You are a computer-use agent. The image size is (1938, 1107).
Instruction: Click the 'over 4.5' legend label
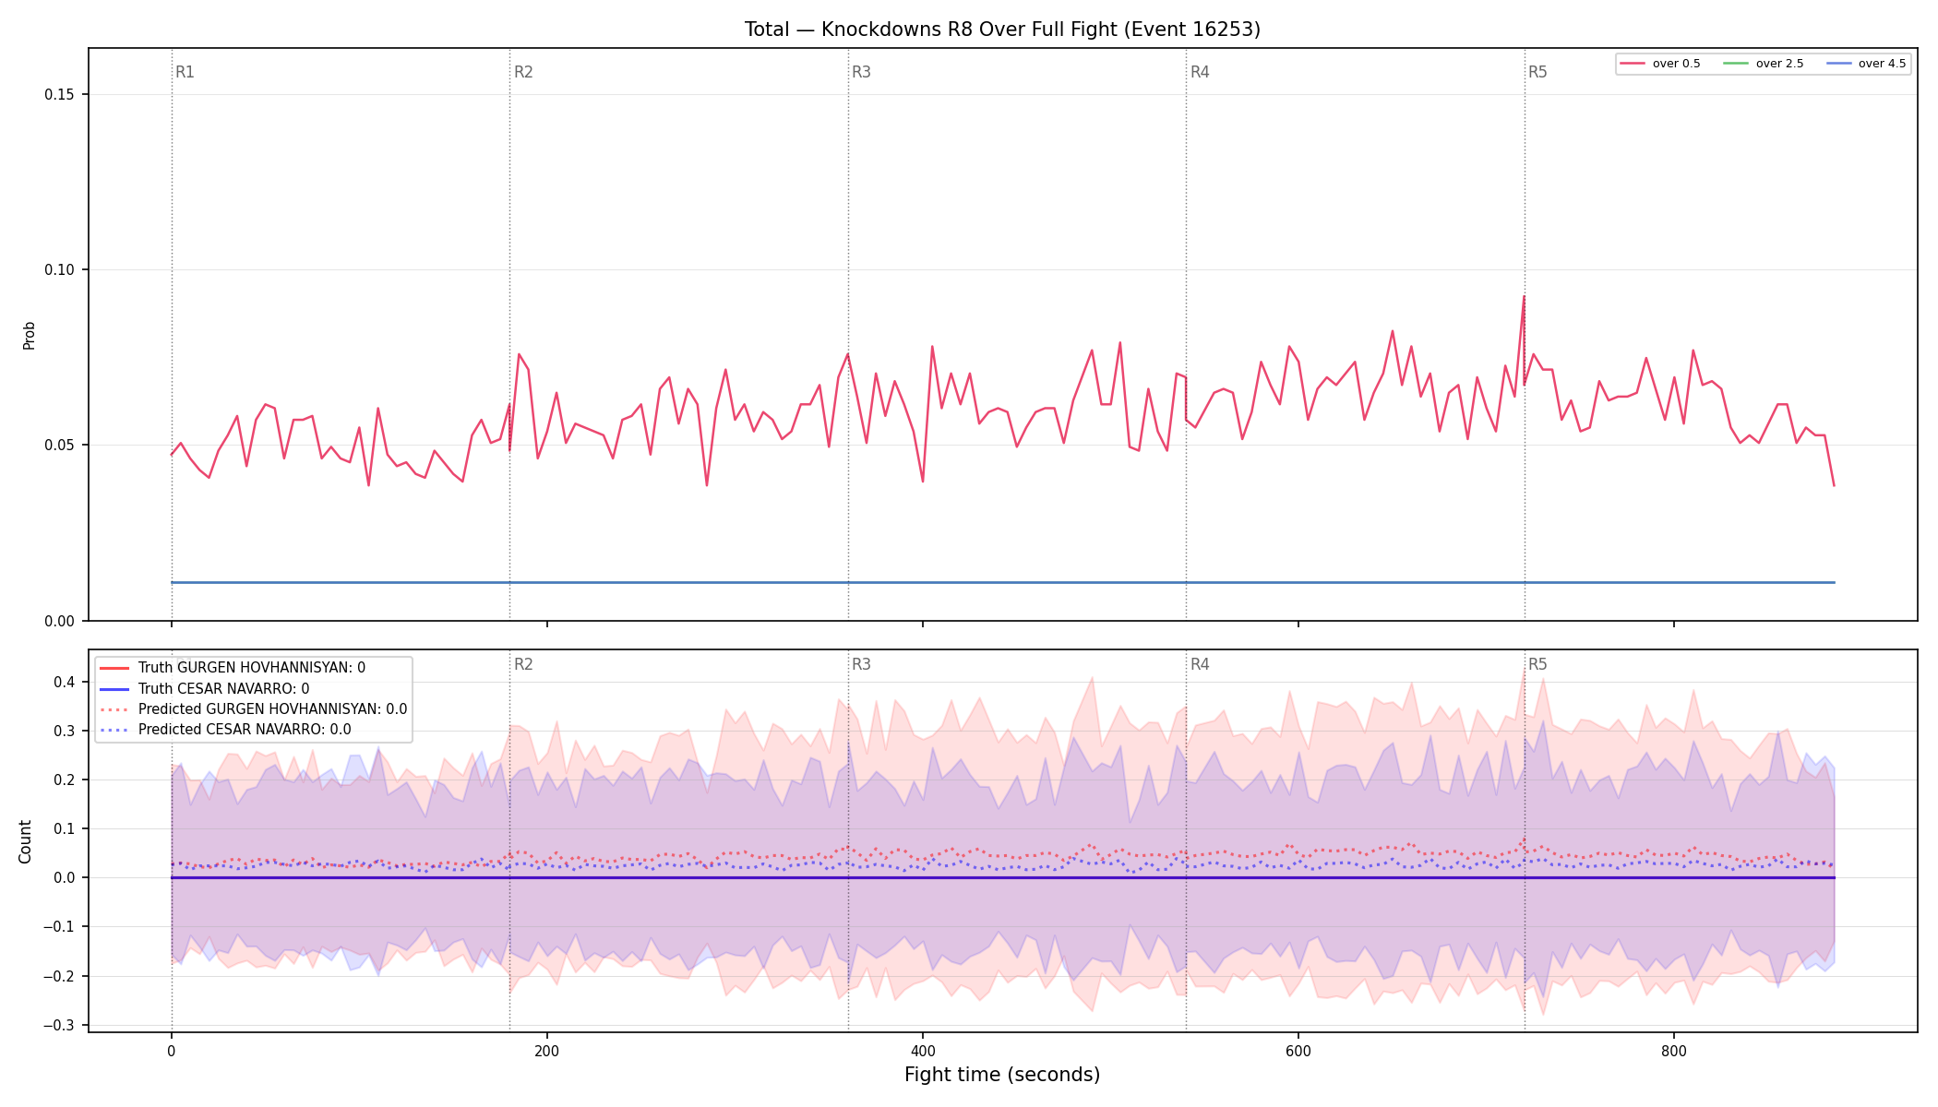point(1882,64)
